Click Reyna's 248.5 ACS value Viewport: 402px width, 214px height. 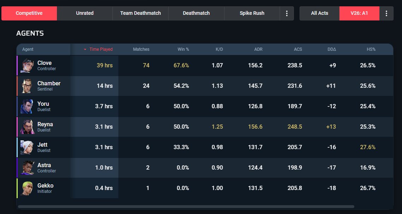tap(295, 127)
